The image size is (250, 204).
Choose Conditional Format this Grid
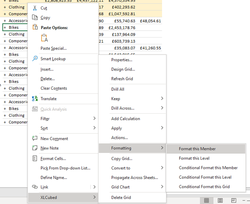[x=204, y=187]
